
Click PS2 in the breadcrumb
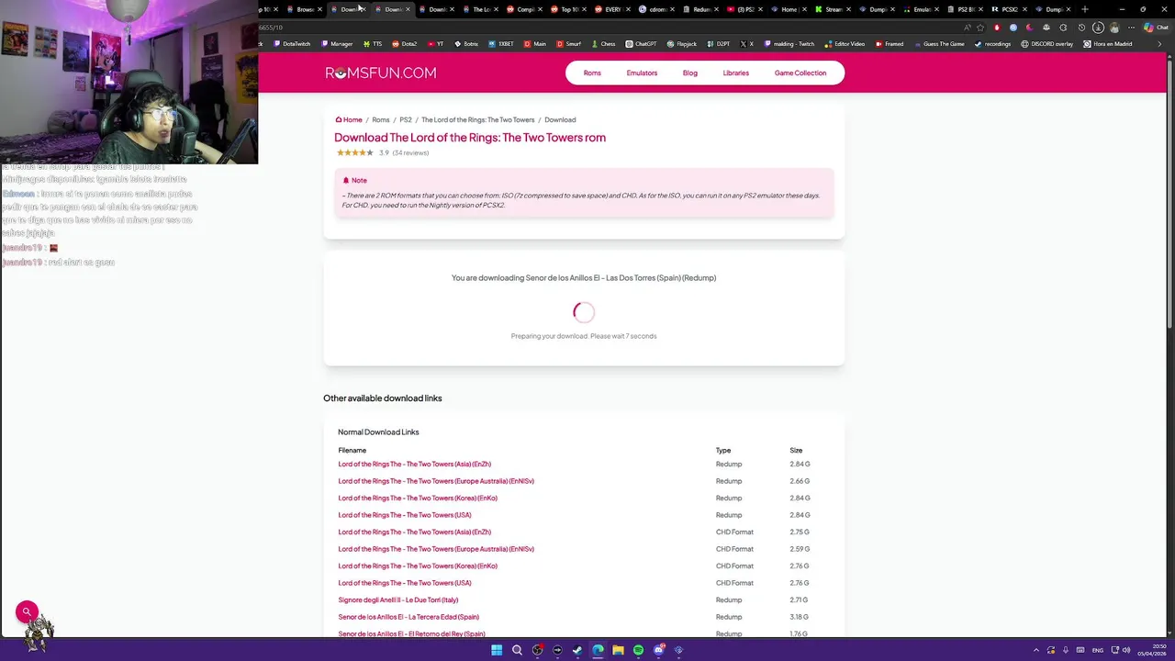click(406, 119)
